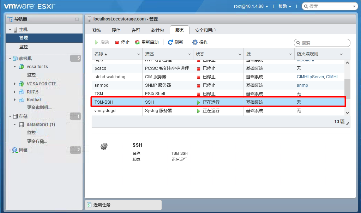This screenshot has width=361, height=213.
Task: Click the RH7.5 VM icon
Action: tap(22, 92)
